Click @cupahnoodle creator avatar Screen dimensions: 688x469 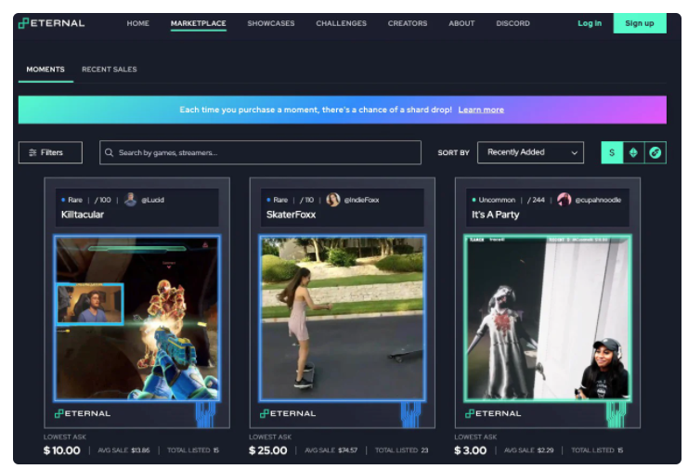point(564,200)
